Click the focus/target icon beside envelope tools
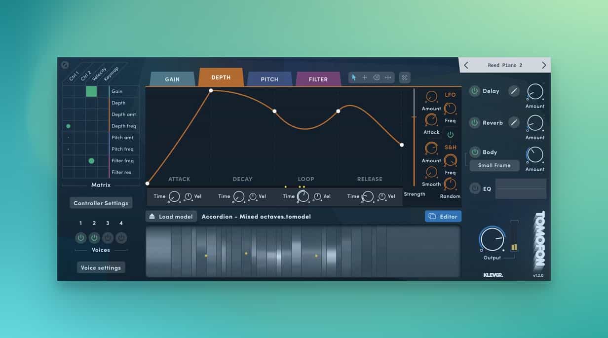Image resolution: width=608 pixels, height=338 pixels. [405, 77]
